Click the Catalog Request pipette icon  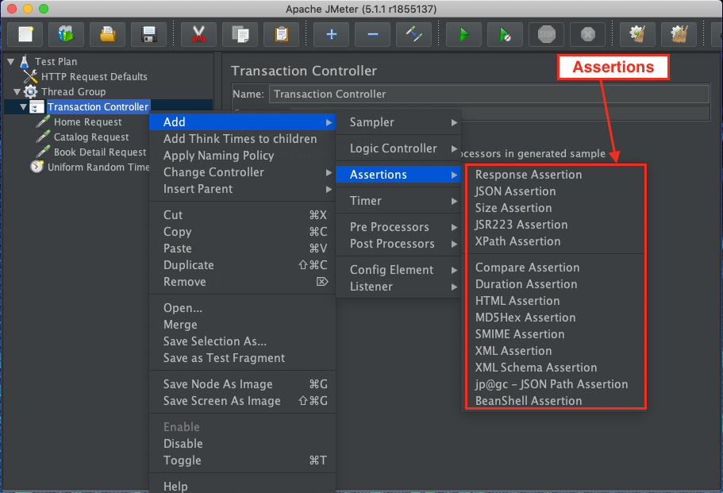click(43, 137)
